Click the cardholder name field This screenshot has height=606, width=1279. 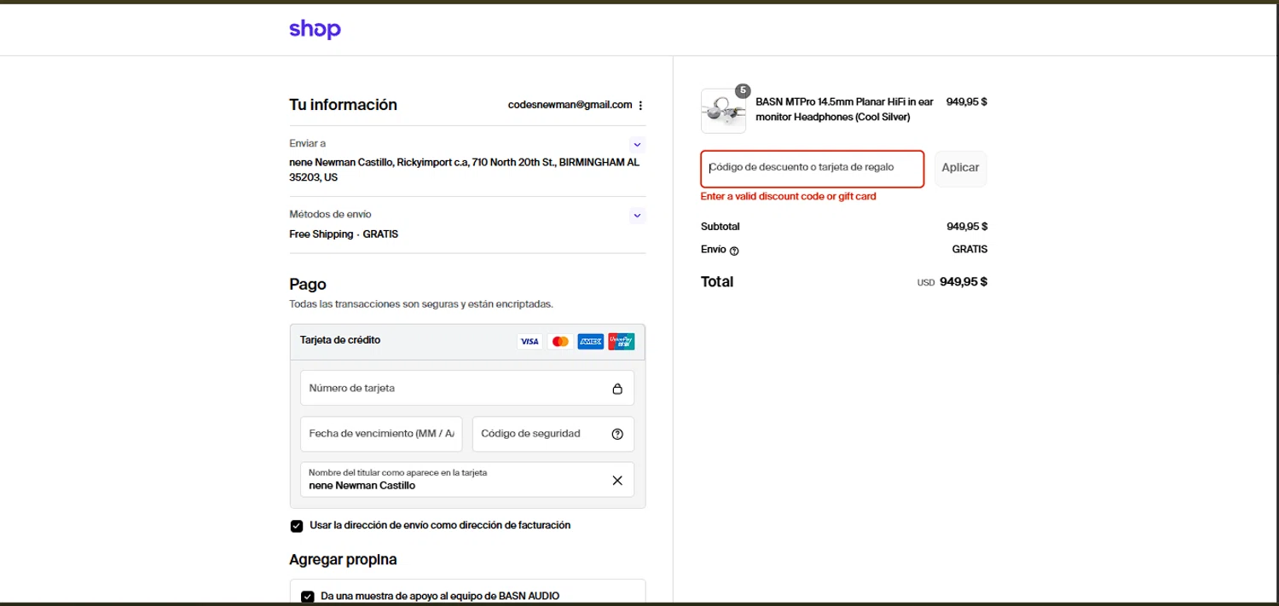click(467, 480)
